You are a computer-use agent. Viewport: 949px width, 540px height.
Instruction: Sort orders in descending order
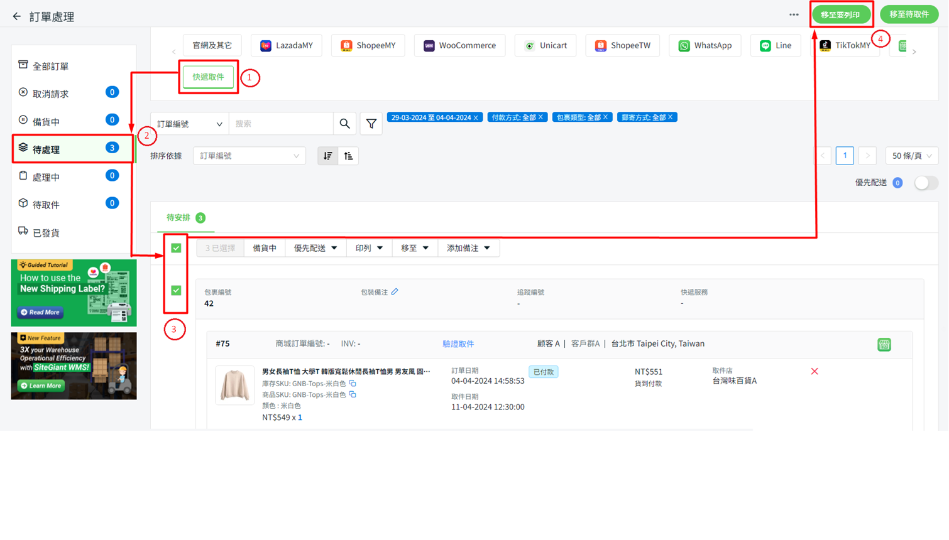(328, 156)
